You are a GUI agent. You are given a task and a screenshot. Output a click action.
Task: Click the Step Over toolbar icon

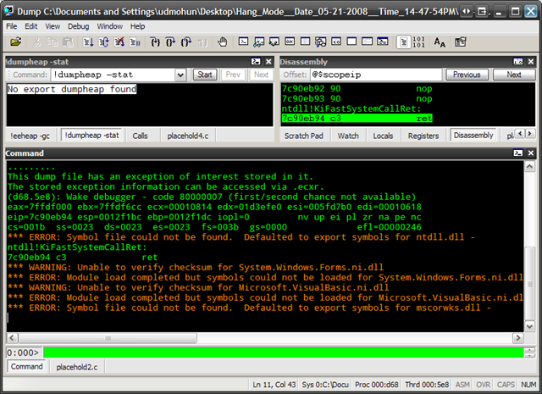pyautogui.click(x=170, y=42)
